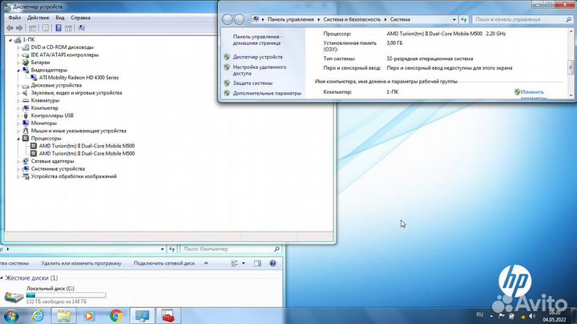
Task: Expand the Дисковые устройства node
Action: 18,86
